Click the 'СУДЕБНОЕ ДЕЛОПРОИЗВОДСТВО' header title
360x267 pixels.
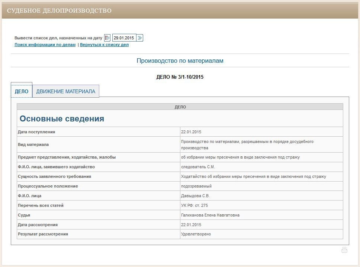click(59, 11)
